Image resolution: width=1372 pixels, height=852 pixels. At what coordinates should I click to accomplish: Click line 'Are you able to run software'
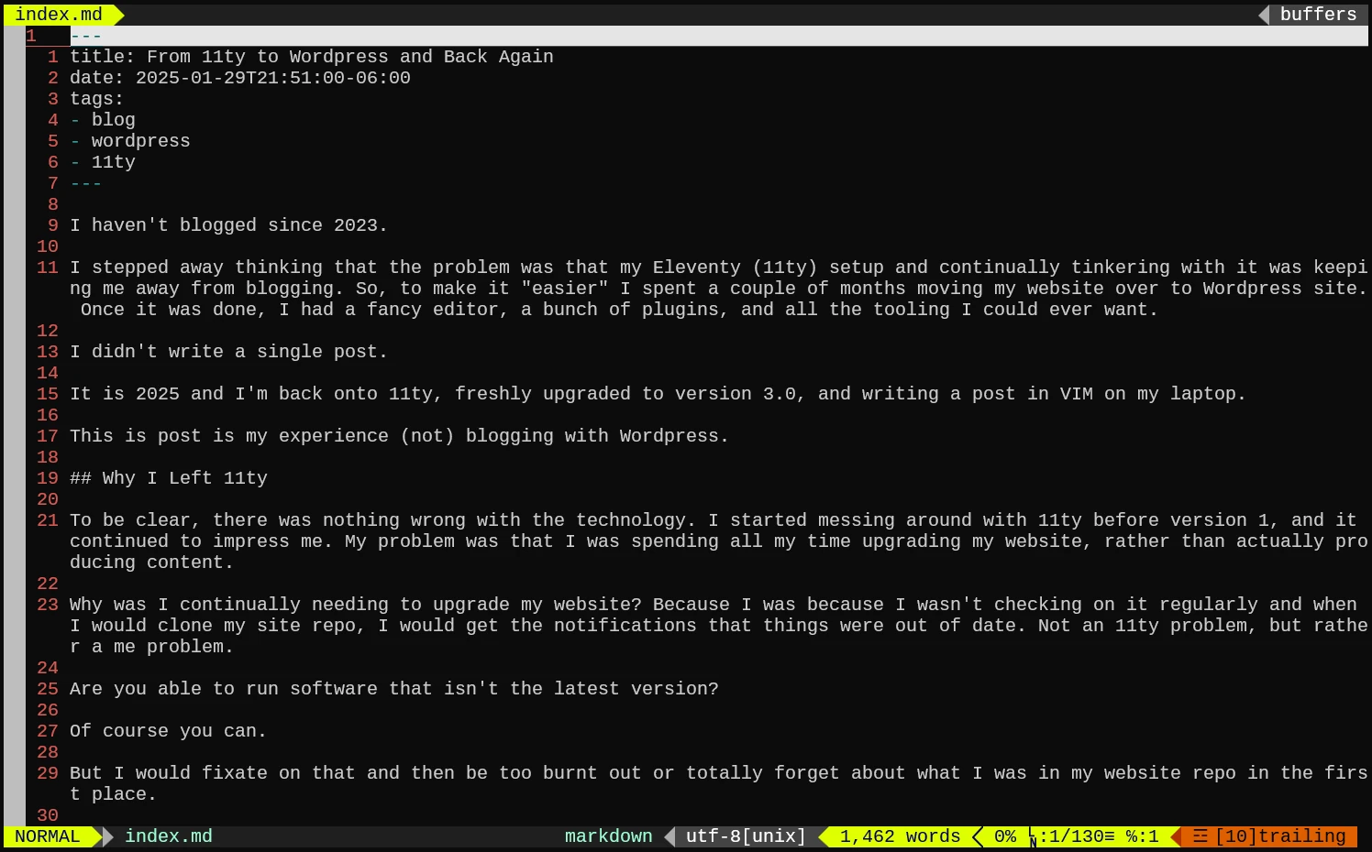(x=394, y=689)
